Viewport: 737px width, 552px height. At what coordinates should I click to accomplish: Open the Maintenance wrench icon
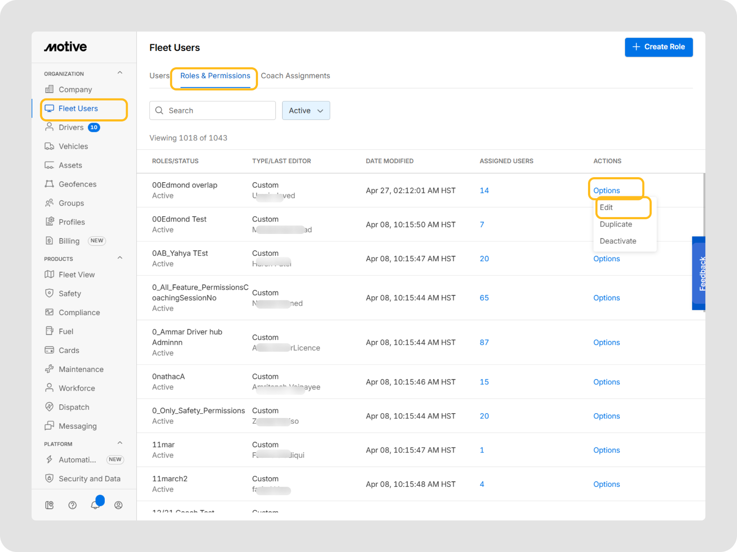[49, 369]
